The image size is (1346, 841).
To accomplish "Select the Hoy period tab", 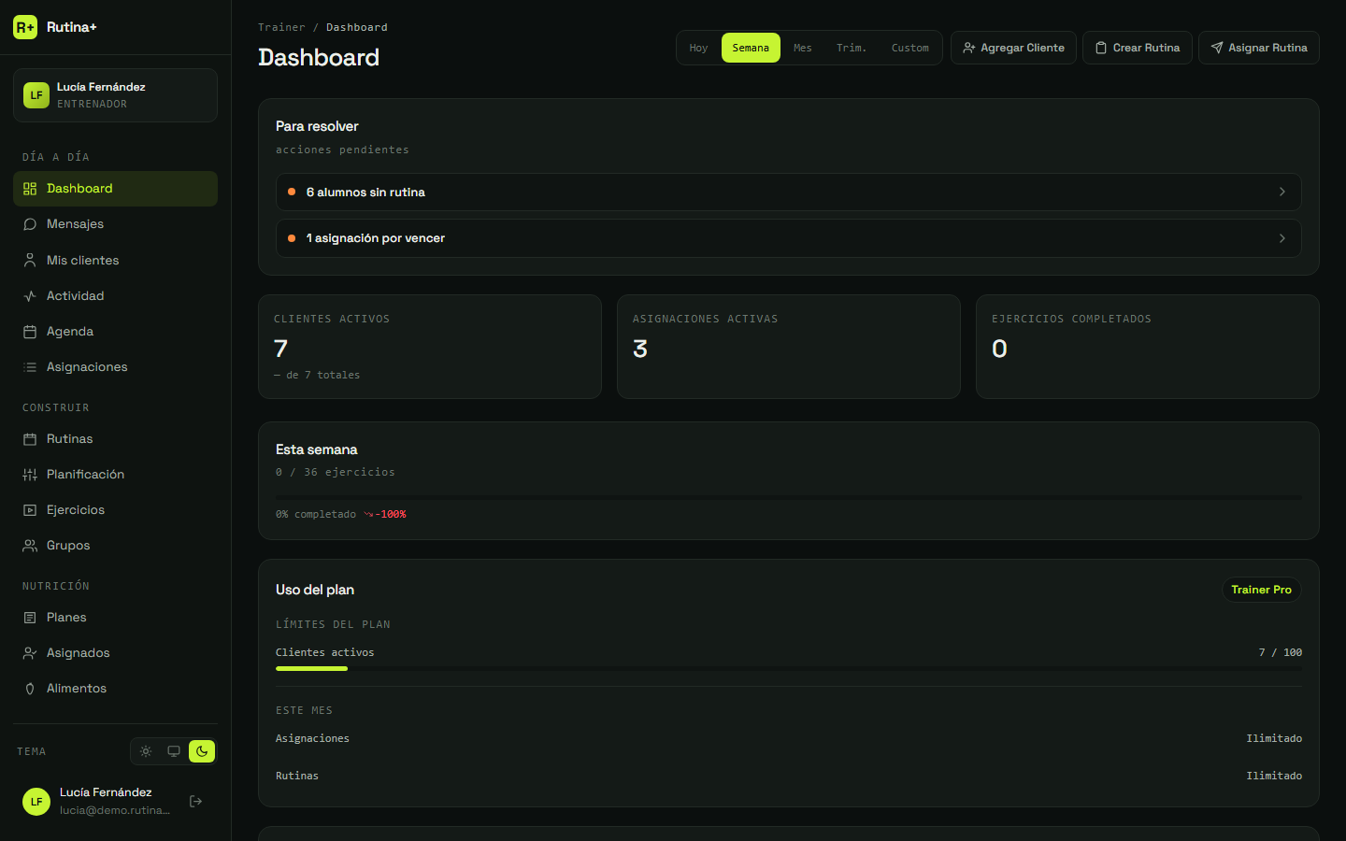I will (x=699, y=48).
